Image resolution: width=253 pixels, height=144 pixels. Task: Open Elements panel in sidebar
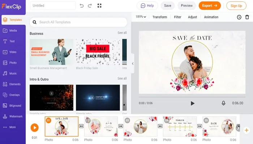point(13,84)
